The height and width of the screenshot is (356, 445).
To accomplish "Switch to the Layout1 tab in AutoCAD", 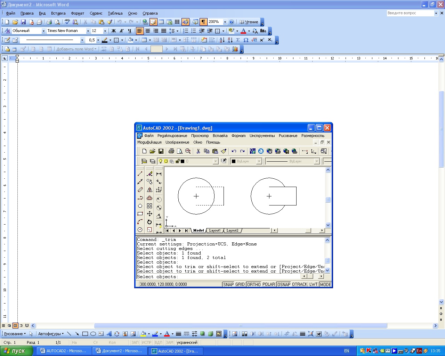I will pyautogui.click(x=215, y=230).
